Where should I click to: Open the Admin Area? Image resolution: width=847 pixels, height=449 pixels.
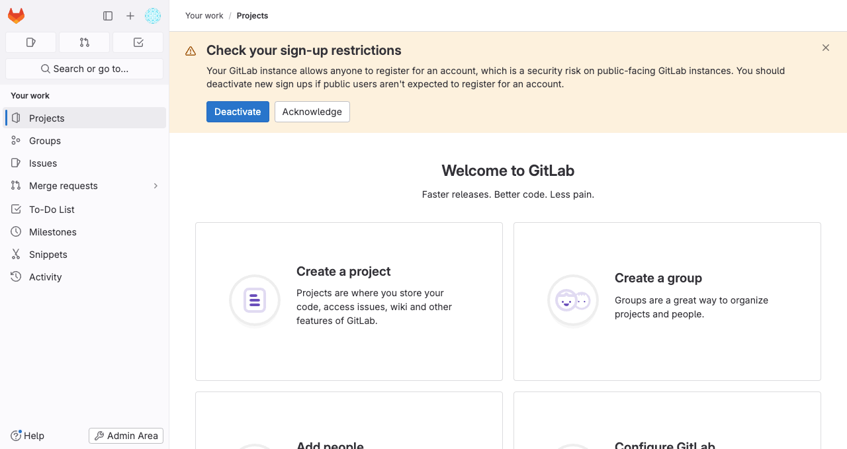pyautogui.click(x=126, y=436)
